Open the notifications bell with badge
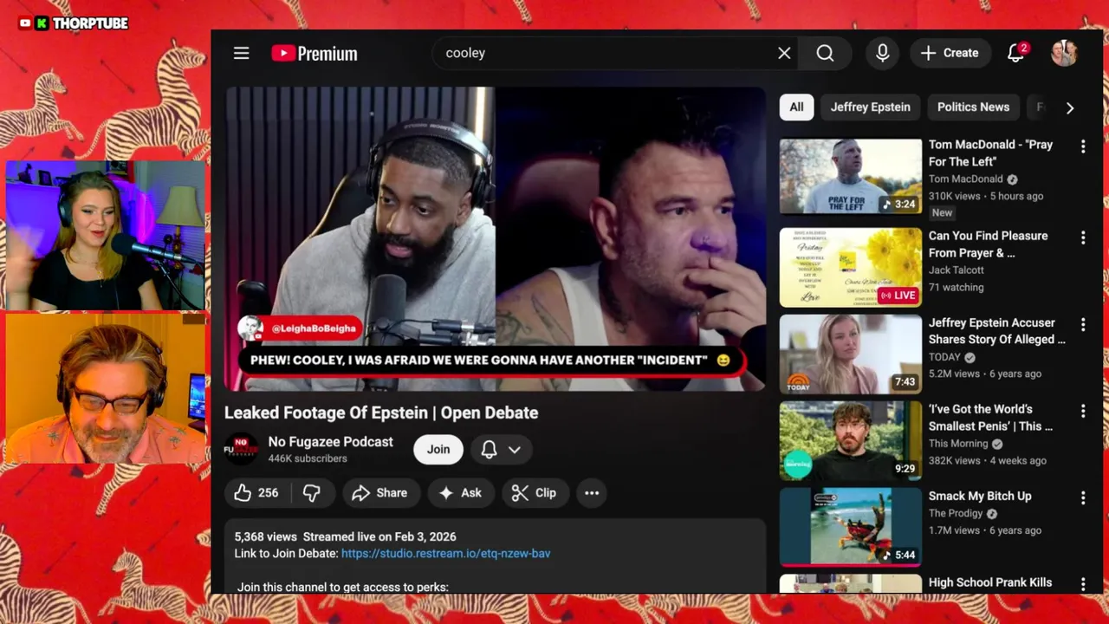The image size is (1109, 624). pos(1015,53)
